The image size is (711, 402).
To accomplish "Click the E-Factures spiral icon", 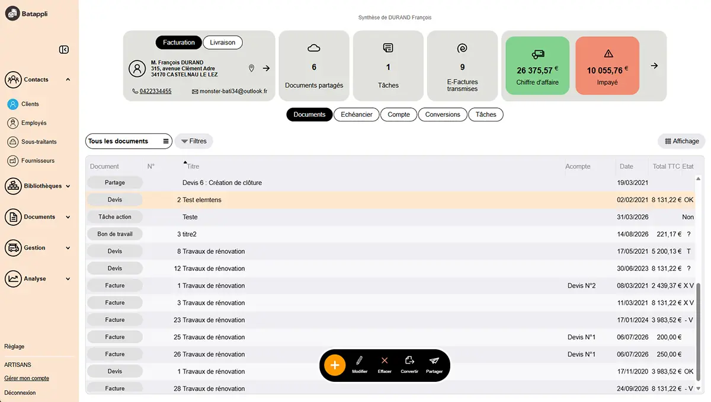I will (x=462, y=48).
